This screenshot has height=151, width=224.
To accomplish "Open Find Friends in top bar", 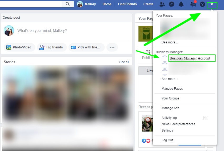I will point(127,4).
